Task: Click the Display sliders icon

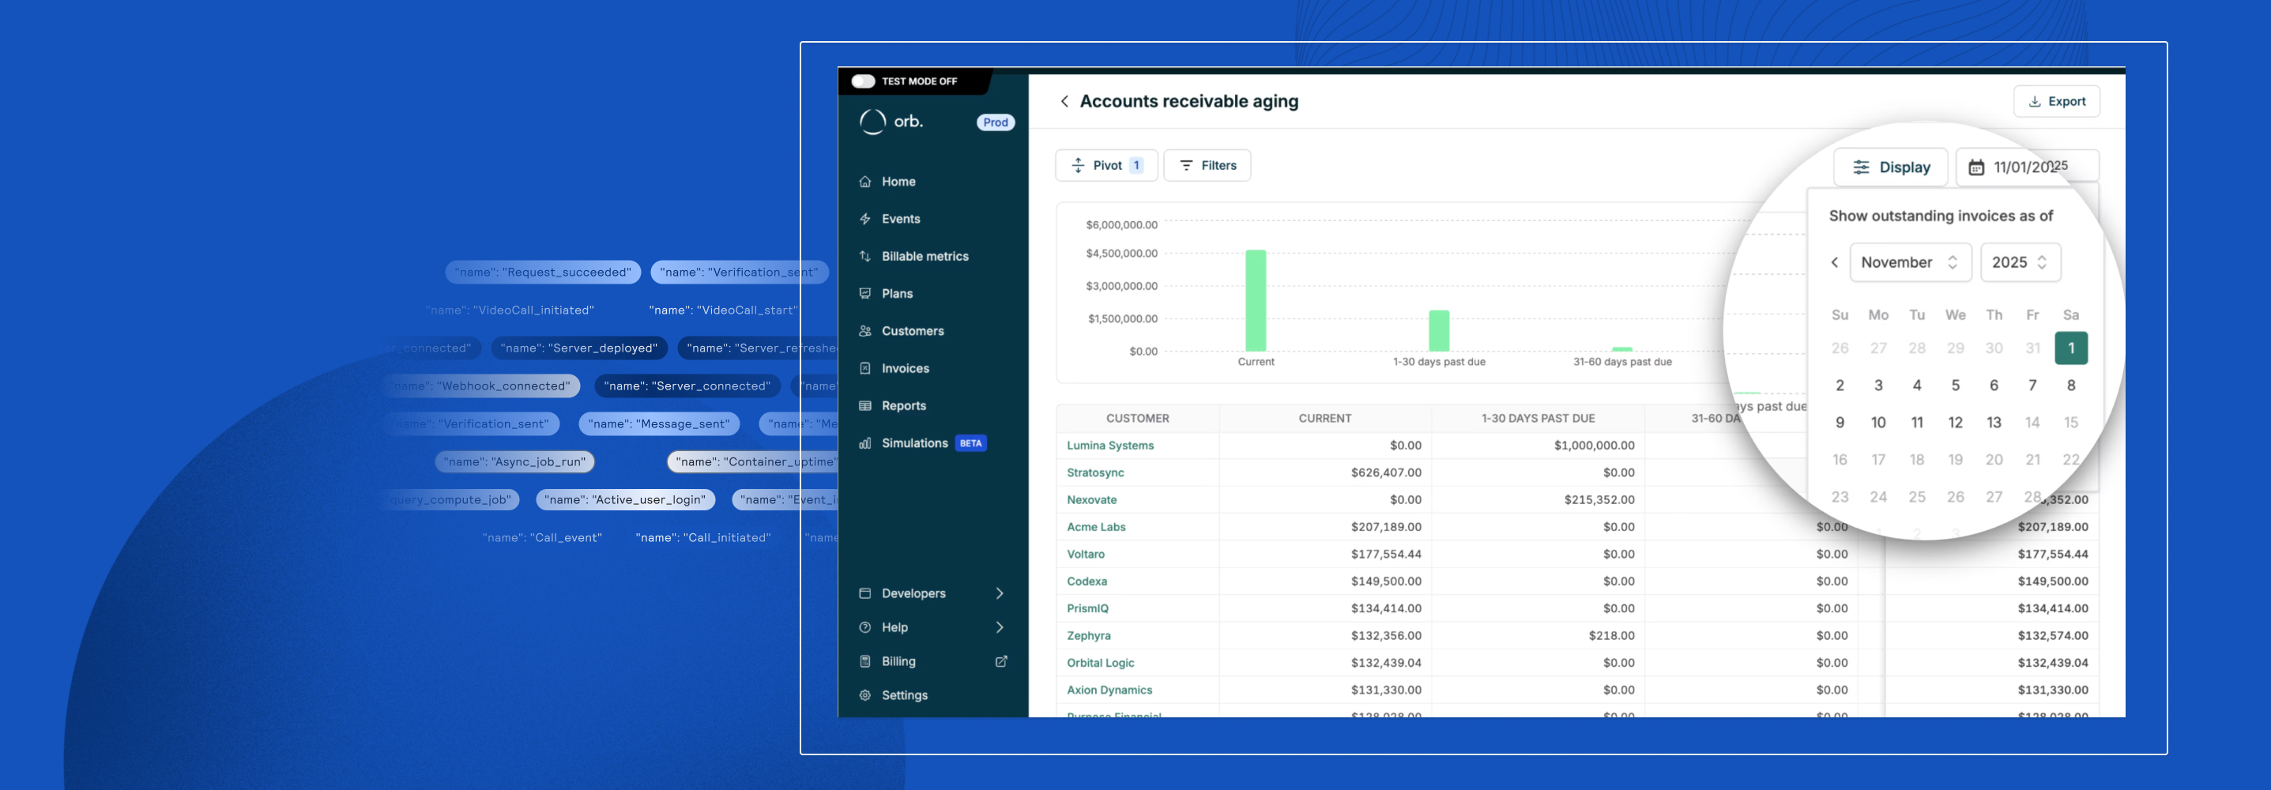Action: tap(1861, 167)
